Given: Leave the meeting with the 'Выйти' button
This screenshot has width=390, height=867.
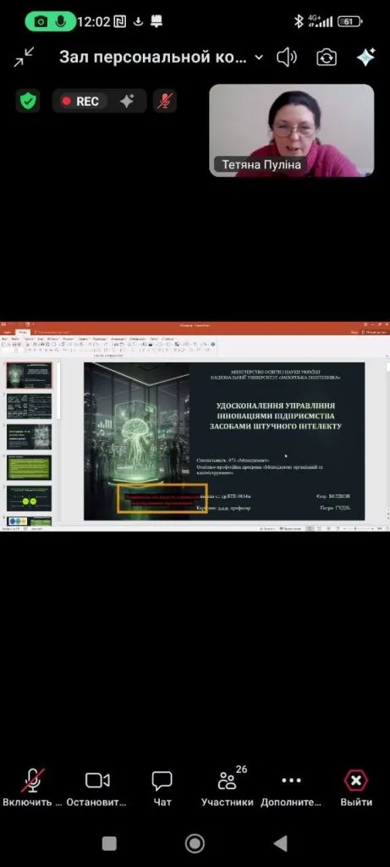Looking at the screenshot, I should tap(356, 787).
